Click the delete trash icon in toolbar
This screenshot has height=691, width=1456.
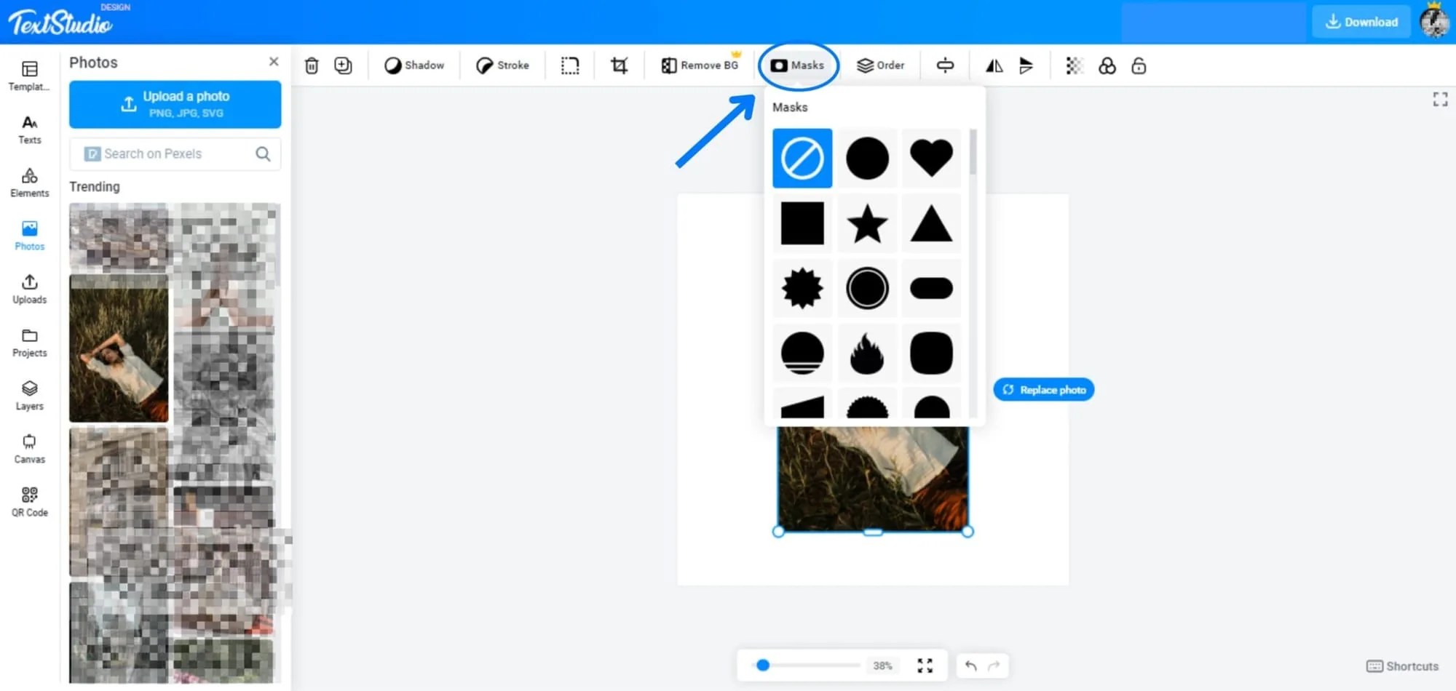tap(312, 65)
